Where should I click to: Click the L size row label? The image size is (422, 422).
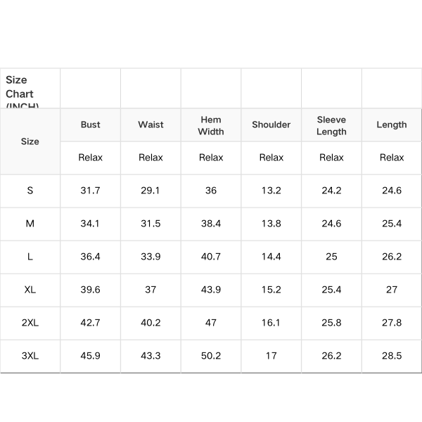[30, 257]
